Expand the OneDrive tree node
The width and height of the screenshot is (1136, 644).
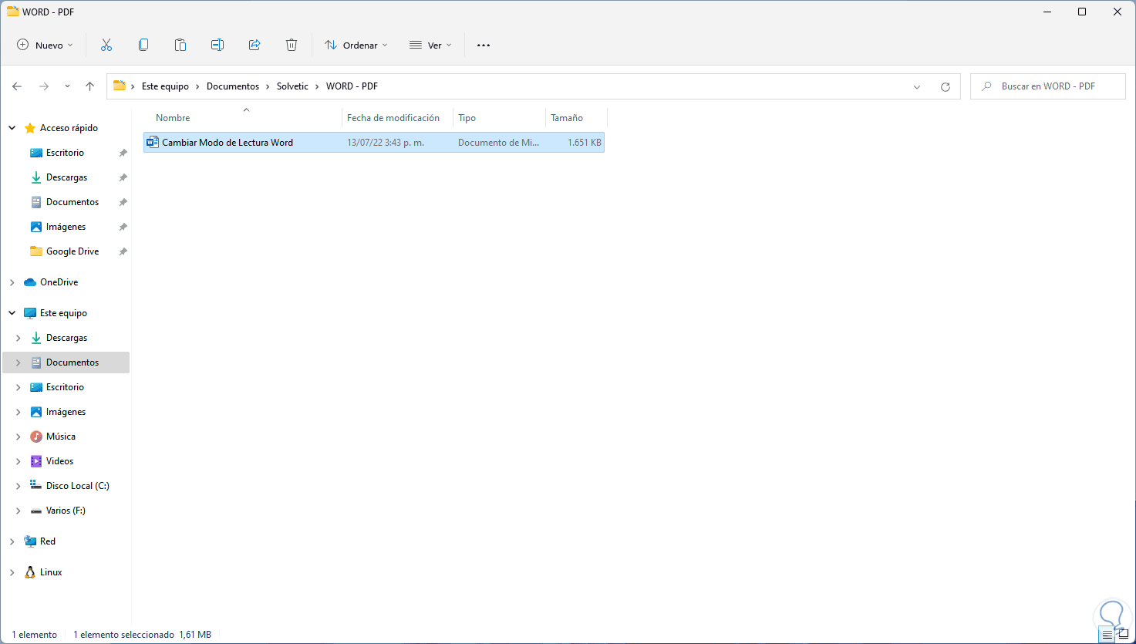[x=12, y=282]
